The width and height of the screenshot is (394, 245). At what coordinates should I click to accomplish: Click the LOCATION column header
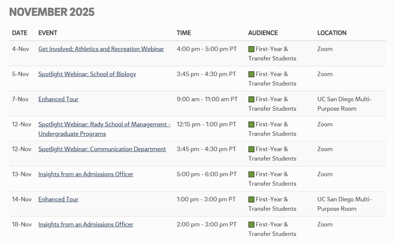[332, 33]
